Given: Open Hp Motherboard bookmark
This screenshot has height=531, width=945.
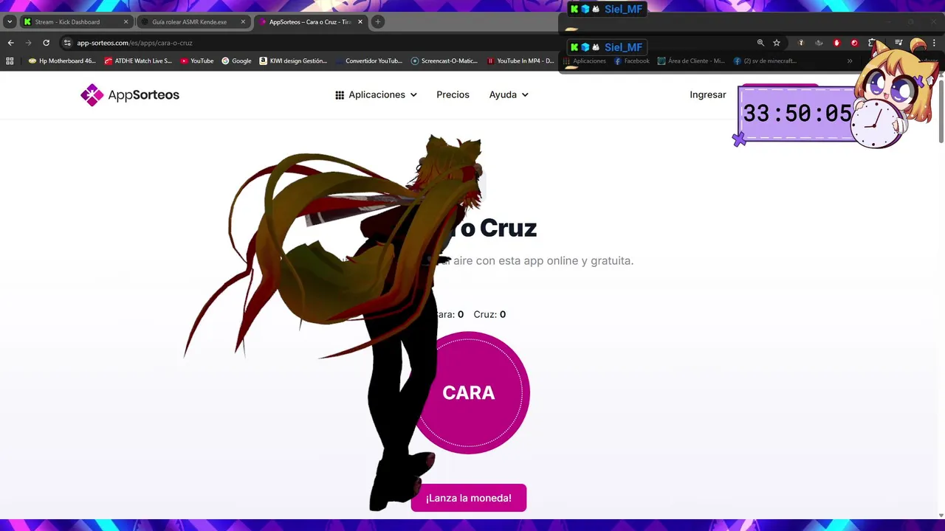Looking at the screenshot, I should [x=62, y=61].
